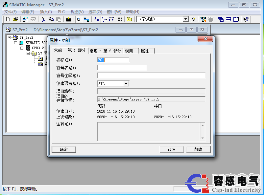Open the 编辑(E) menu
This screenshot has height=195, width=264.
click(28, 12)
